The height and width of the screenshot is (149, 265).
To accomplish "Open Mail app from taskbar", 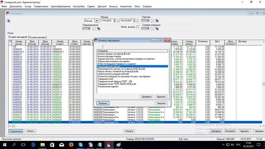I will (x=62, y=145).
